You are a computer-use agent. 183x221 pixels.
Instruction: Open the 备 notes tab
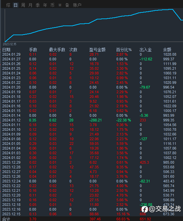point(67,5)
